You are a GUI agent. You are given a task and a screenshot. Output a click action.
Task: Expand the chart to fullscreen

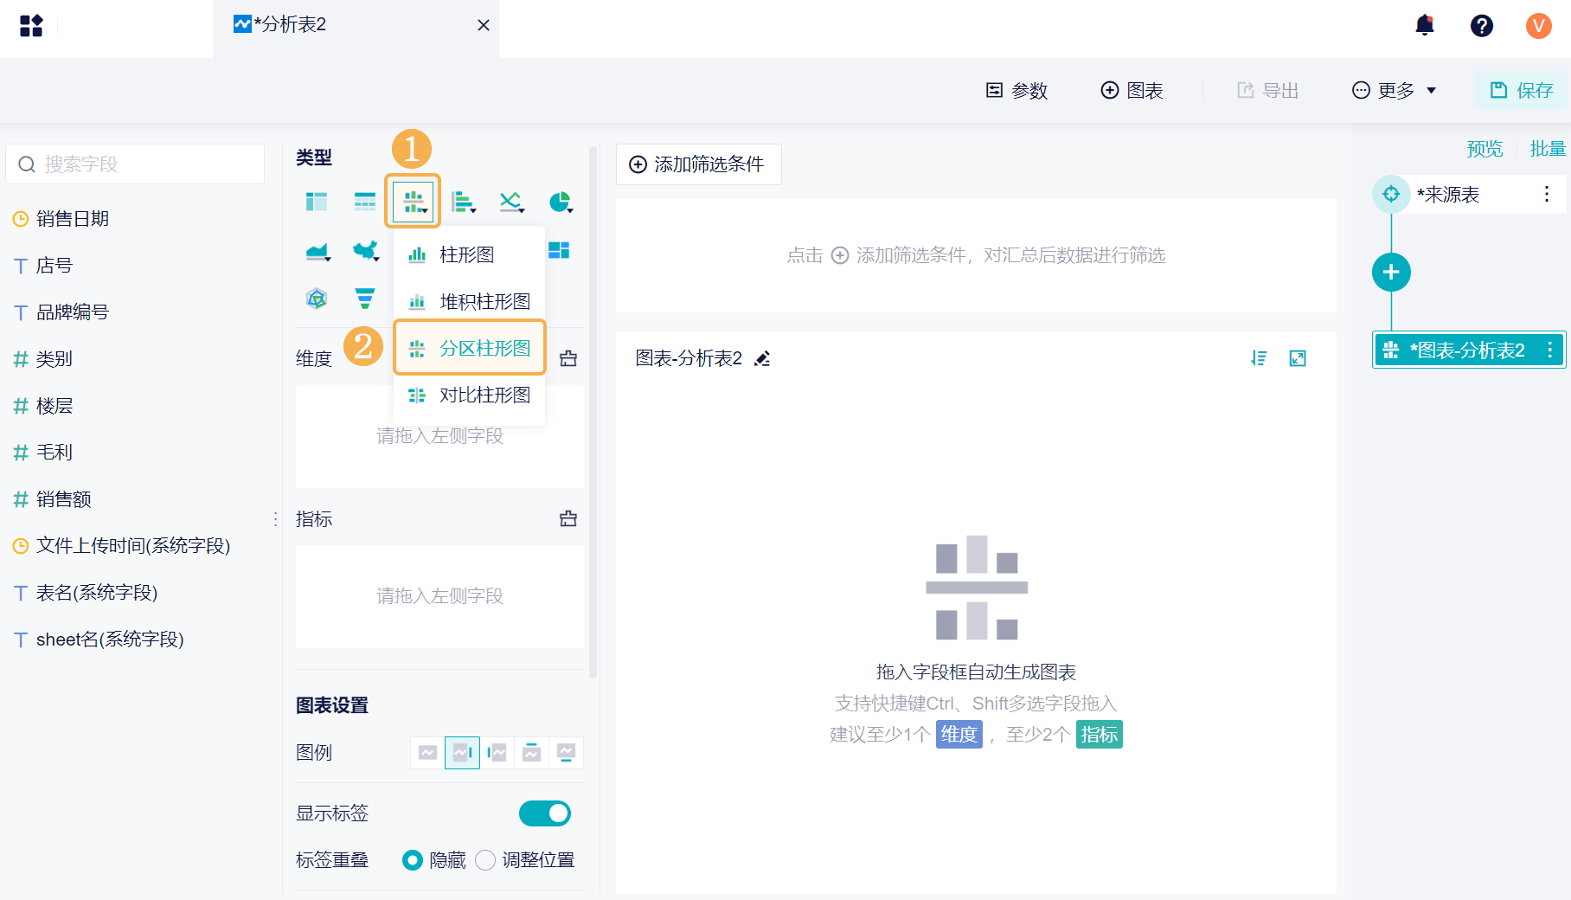tap(1298, 358)
